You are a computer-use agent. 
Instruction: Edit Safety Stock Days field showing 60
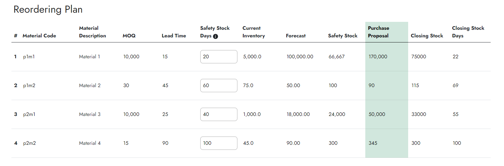[x=219, y=86]
